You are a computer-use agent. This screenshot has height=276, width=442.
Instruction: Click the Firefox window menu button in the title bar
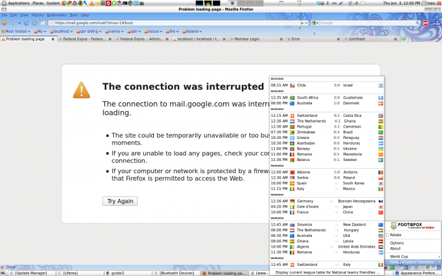pos(4,9)
